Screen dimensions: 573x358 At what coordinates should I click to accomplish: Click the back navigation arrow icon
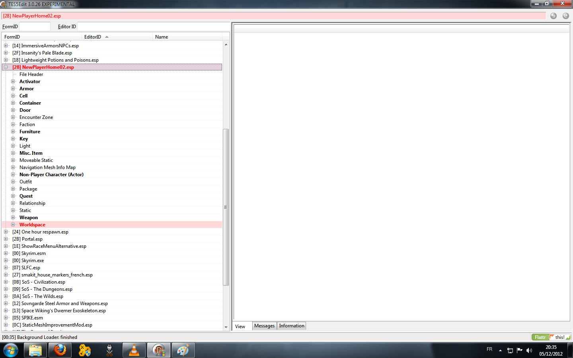553,16
